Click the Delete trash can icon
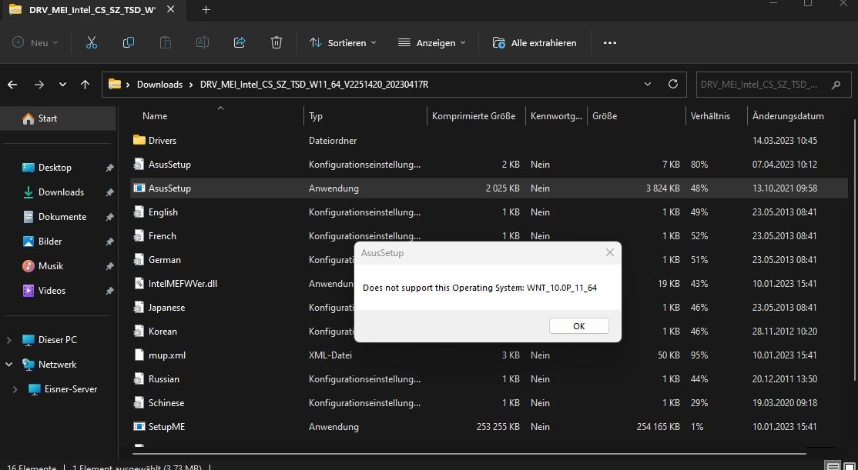Viewport: 858px width, 470px height. [277, 42]
